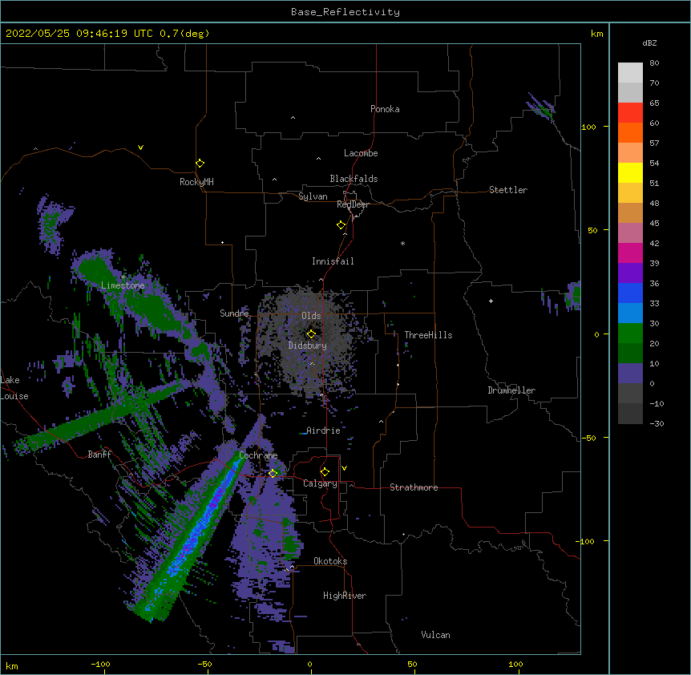Select the dark green 20 dBZ legend swatch
This screenshot has width=691, height=675.
(x=630, y=354)
